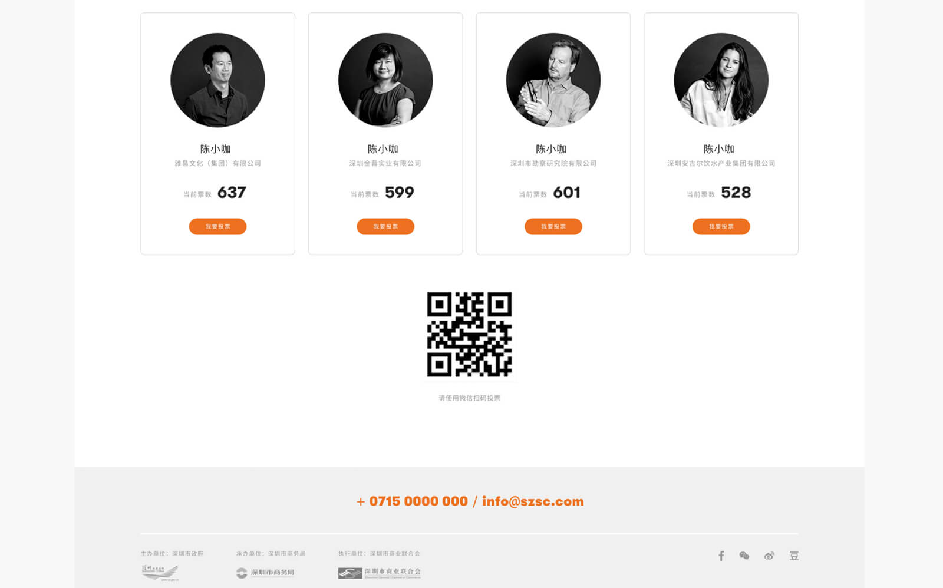Vote for candidate with 601 votes
The image size is (943, 588).
click(553, 226)
